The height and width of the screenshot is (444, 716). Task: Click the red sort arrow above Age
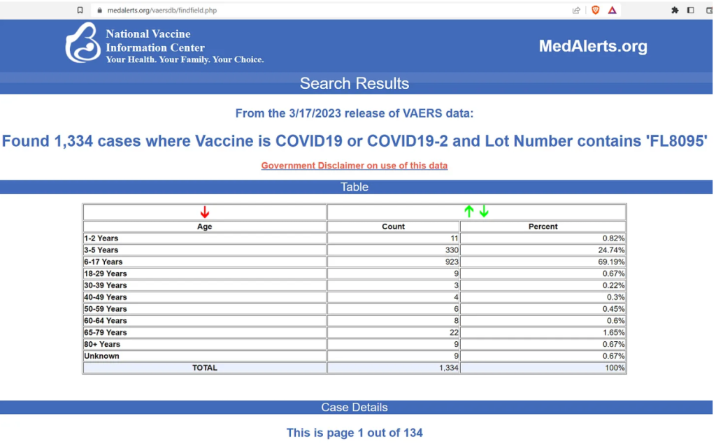(204, 213)
